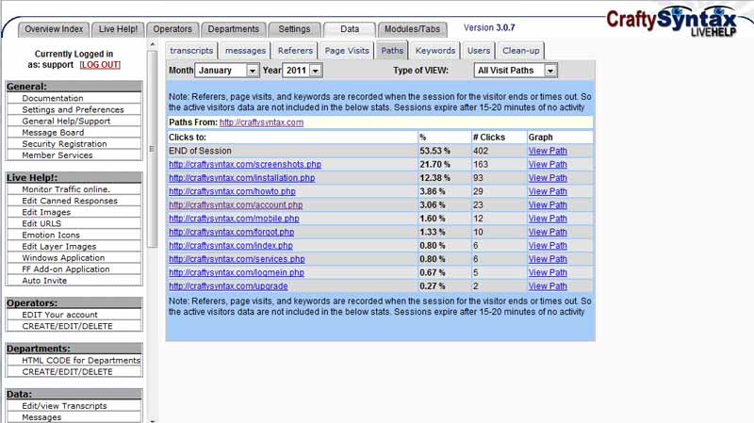This screenshot has width=754, height=423.
Task: Open Emotion Icons sidebar link
Action: [51, 236]
